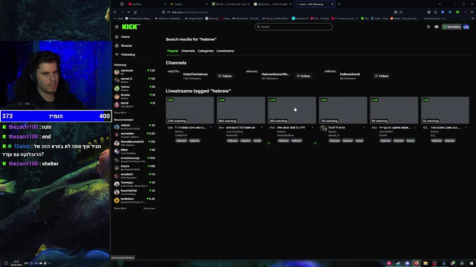The width and height of the screenshot is (476, 267).
Task: Open stream thumbnail with 60 watching
Action: [x=394, y=110]
